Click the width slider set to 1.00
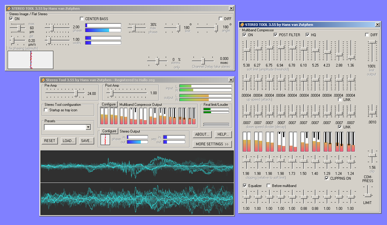Screen dimensions: 387x225 click(x=58, y=40)
